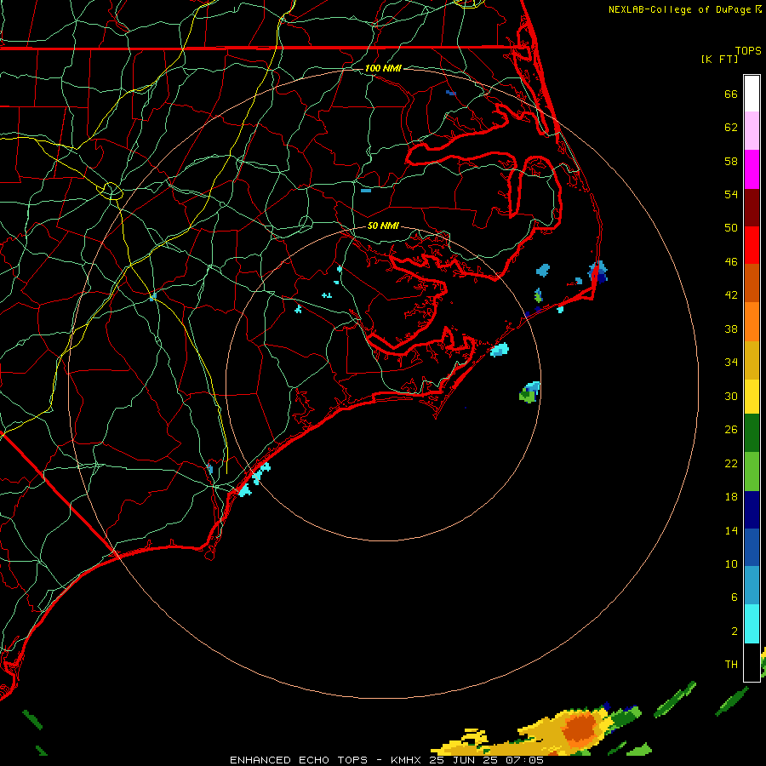The width and height of the screenshot is (766, 766).
Task: Click the 07:05 timestamp in the caption
Action: 524,760
